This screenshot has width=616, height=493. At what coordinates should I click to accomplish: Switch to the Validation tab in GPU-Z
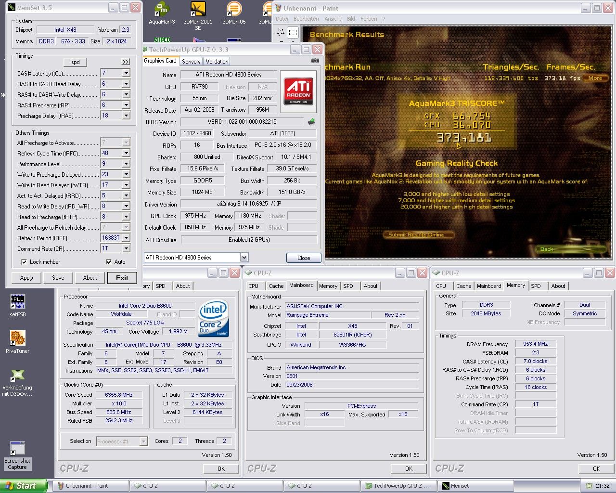(217, 62)
